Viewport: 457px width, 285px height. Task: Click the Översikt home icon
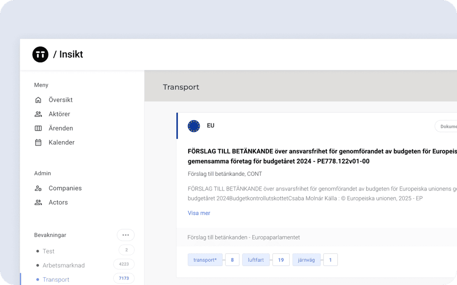pos(38,100)
